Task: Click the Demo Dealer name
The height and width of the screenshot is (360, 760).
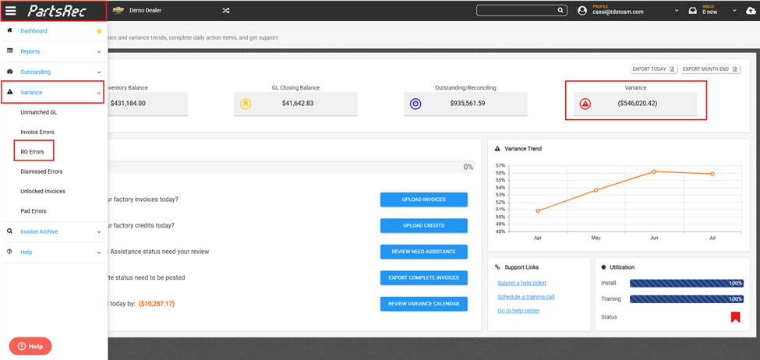Action: pyautogui.click(x=146, y=10)
